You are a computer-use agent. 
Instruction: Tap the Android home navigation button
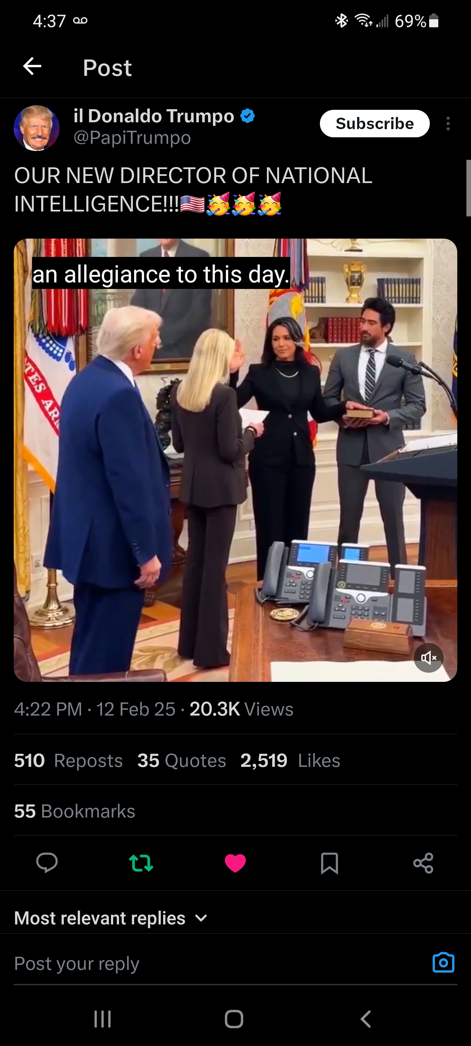click(x=234, y=1019)
